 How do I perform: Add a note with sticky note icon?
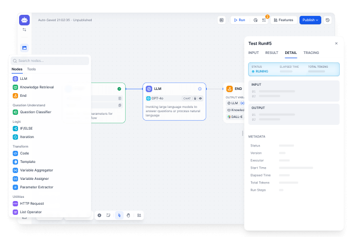[108, 215]
